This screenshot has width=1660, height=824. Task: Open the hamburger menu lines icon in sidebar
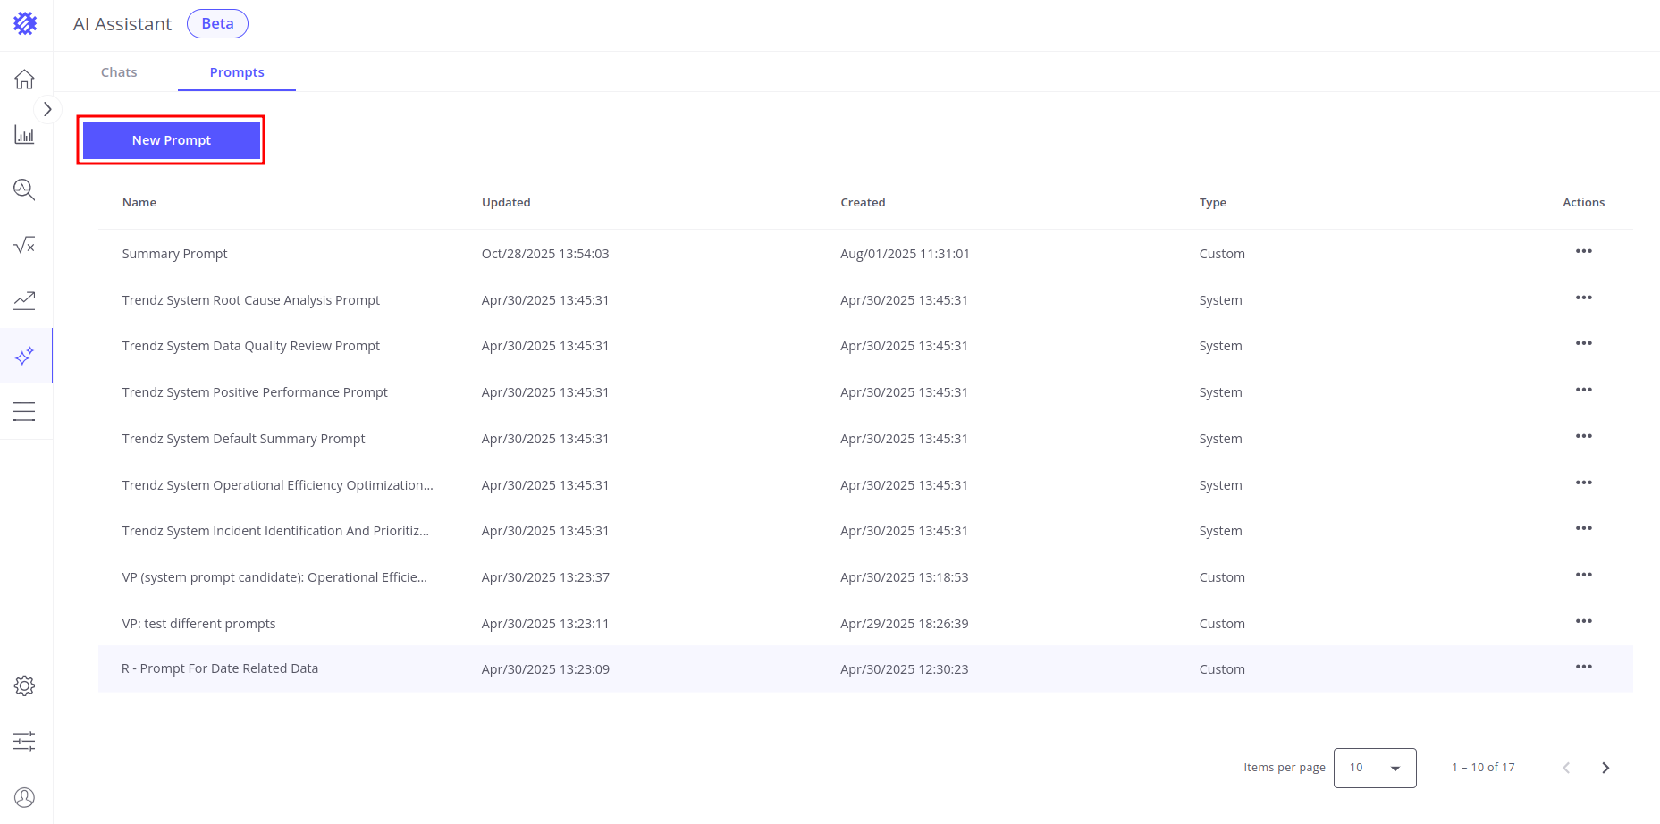[x=24, y=411]
